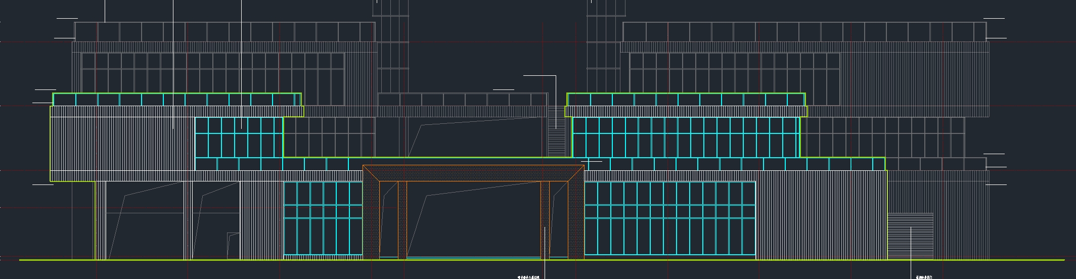Select the bottom center annotation text
Image resolution: width=1076 pixels, height=279 pixels.
528,277
